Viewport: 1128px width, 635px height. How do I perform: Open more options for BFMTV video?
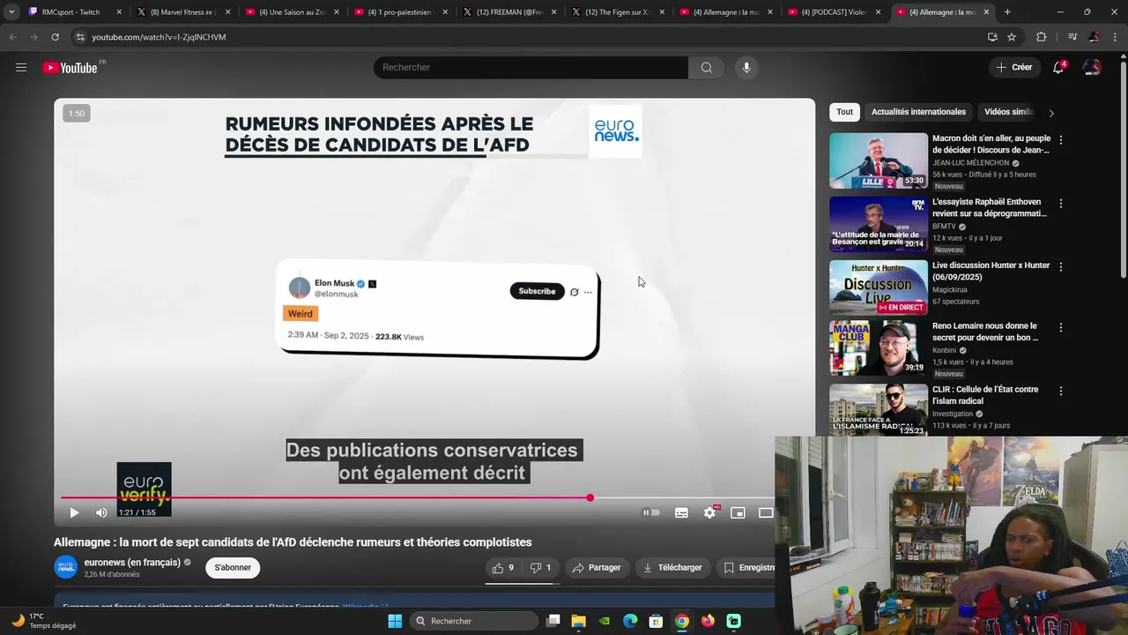point(1061,204)
